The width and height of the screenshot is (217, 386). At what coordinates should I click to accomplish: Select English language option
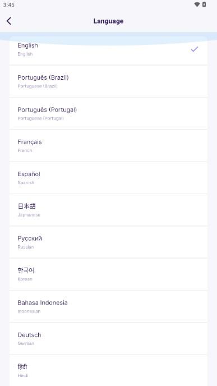(108, 50)
